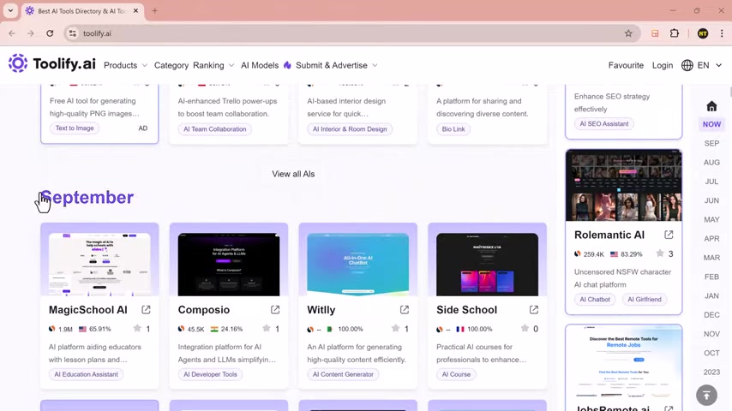Image resolution: width=732 pixels, height=411 pixels.
Task: Open the Category menu item
Action: click(171, 65)
